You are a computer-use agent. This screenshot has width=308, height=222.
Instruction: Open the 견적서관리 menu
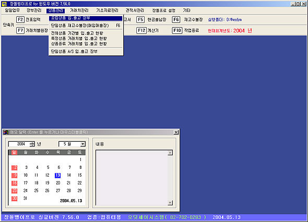click(x=135, y=10)
